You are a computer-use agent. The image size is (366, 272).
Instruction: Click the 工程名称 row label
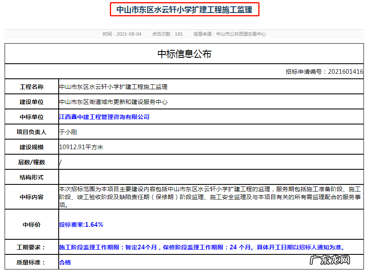click(x=31, y=86)
